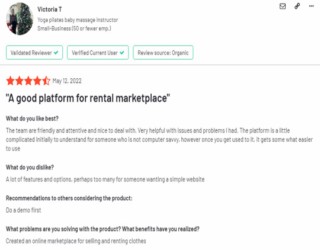Image resolution: width=320 pixels, height=250 pixels.
Task: Click "A lot of features and options" text
Action: pyautogui.click(x=105, y=180)
